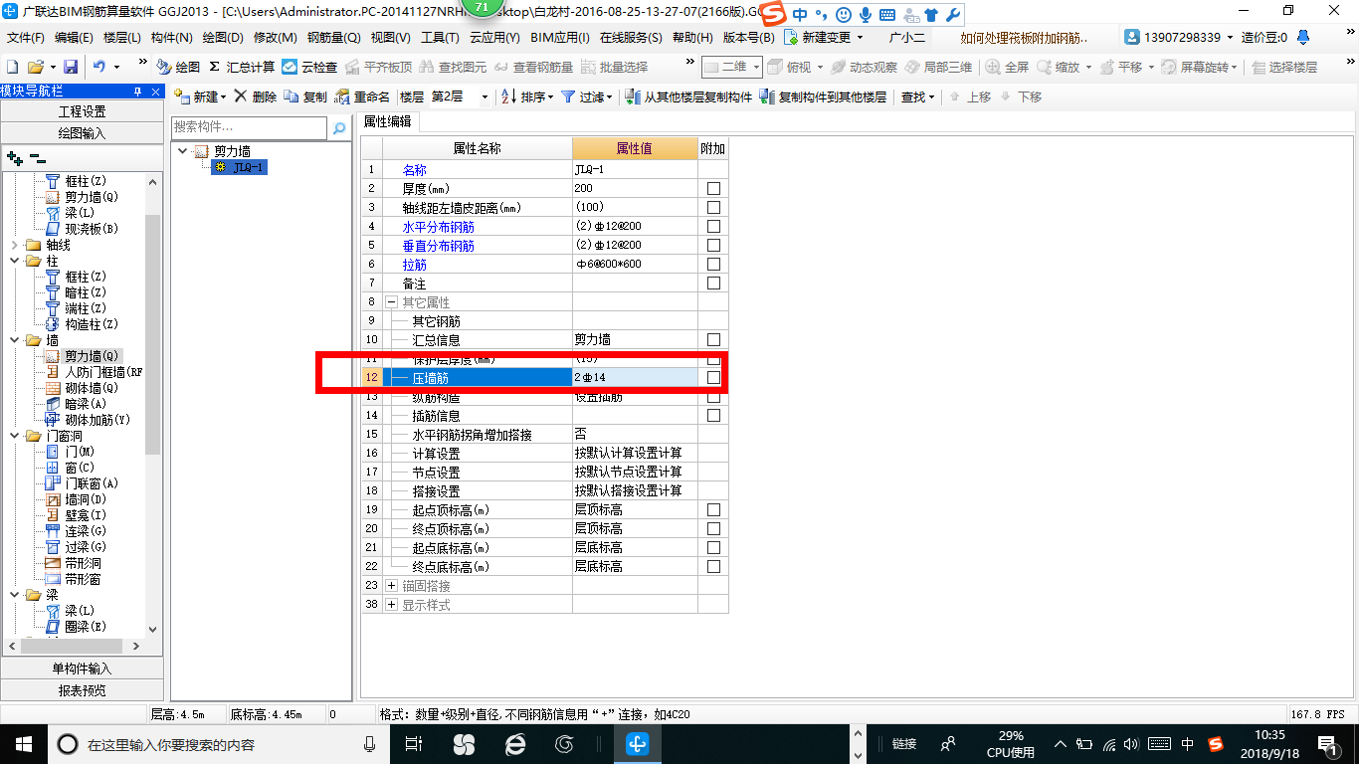Viewport: 1359px width, 764px height.
Task: Collapse the 其它属性 section
Action: pyautogui.click(x=392, y=301)
